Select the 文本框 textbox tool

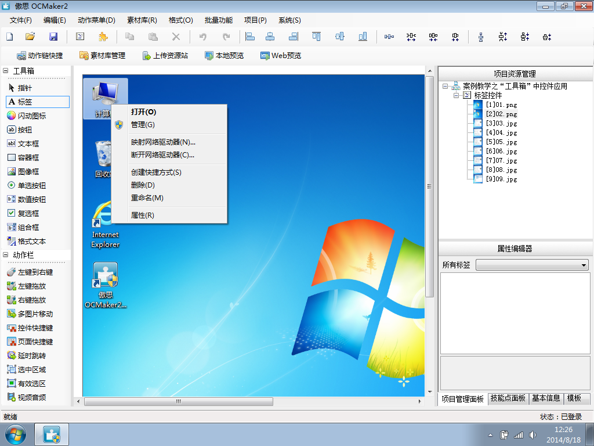coord(23,144)
